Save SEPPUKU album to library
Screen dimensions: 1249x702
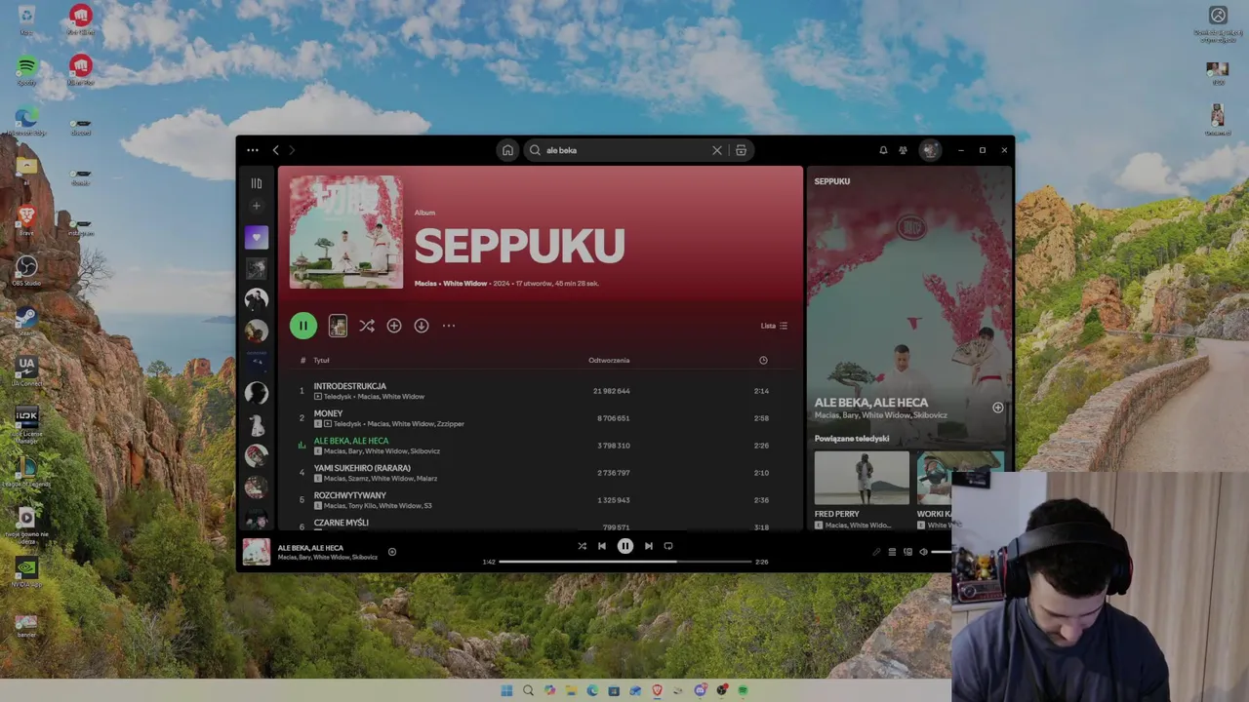394,326
